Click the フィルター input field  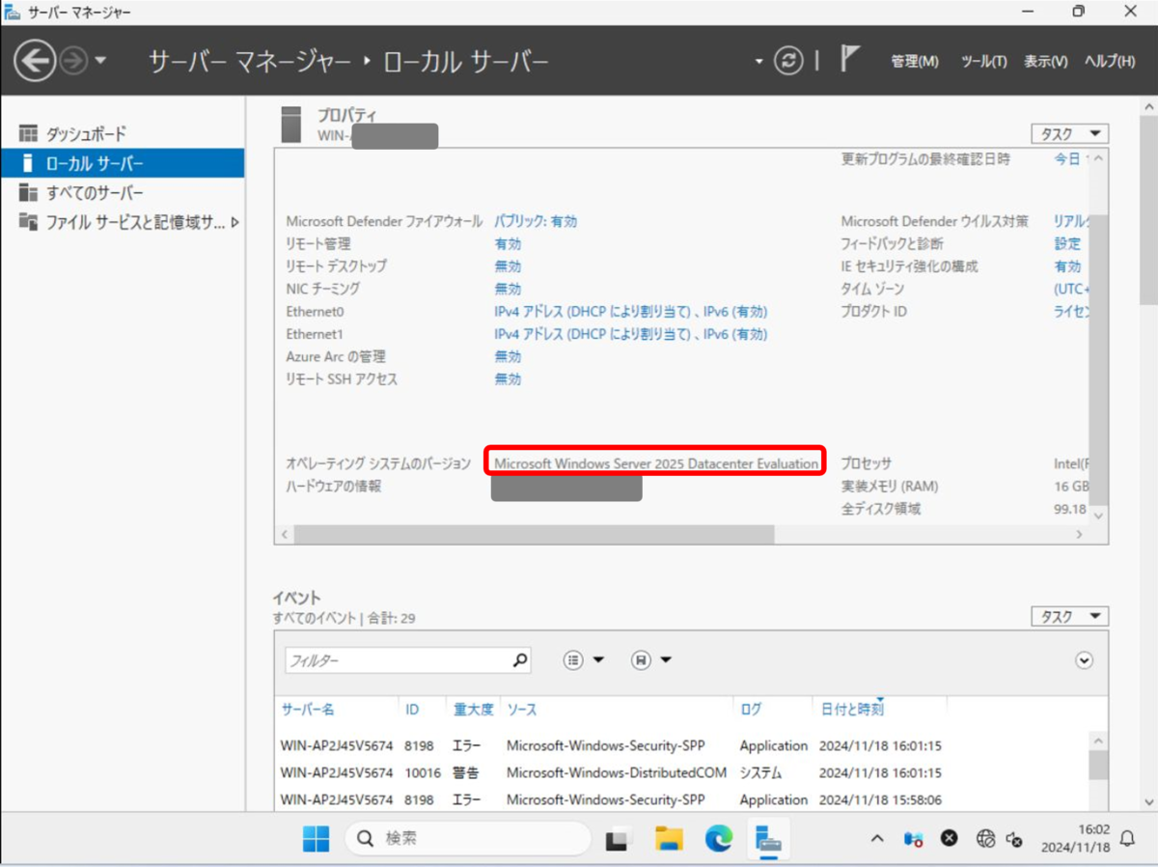pyautogui.click(x=397, y=660)
